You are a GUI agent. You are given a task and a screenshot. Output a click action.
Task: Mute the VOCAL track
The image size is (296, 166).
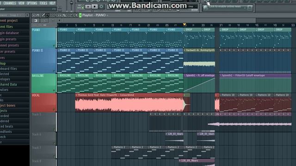54,110
